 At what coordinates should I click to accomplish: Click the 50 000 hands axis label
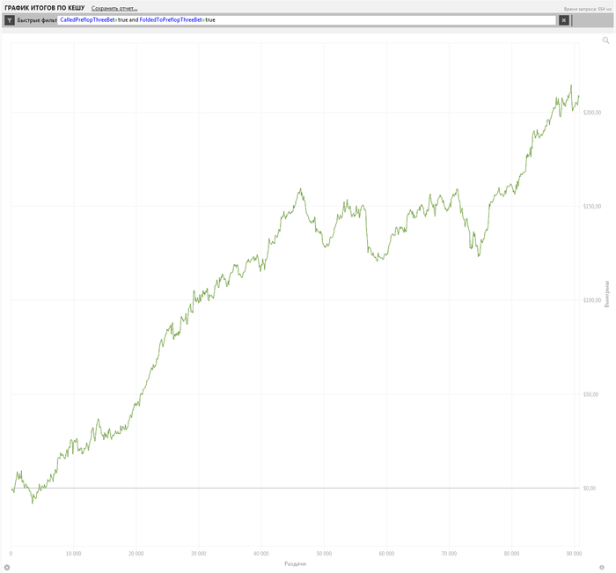(x=324, y=554)
